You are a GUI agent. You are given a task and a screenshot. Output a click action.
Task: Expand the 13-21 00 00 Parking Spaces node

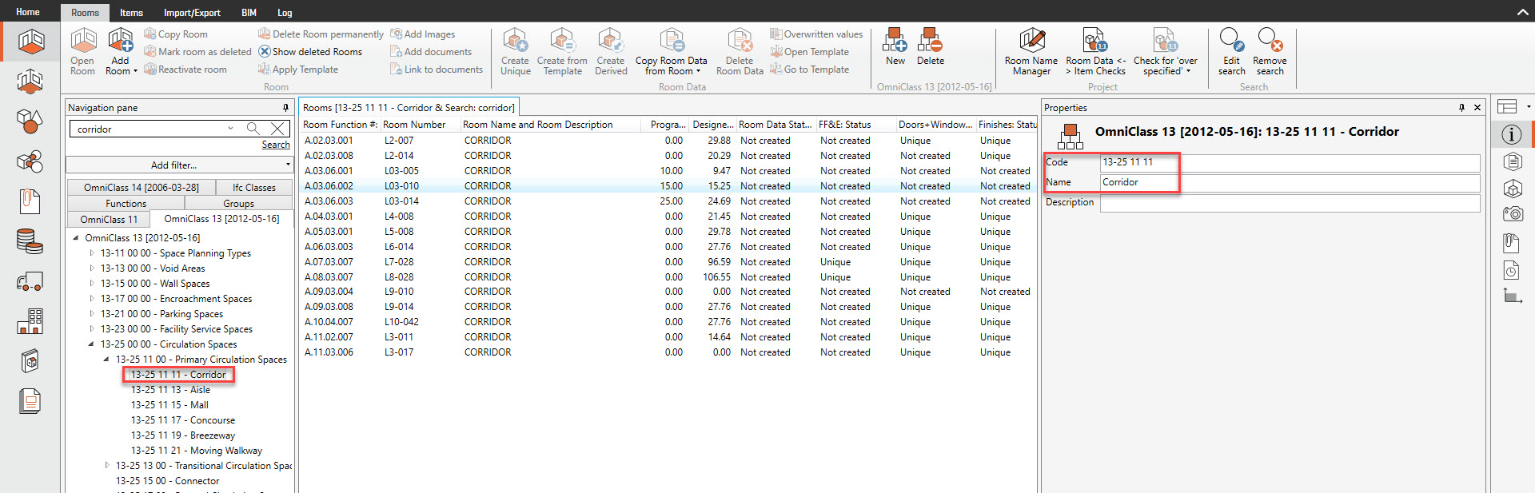pos(92,314)
